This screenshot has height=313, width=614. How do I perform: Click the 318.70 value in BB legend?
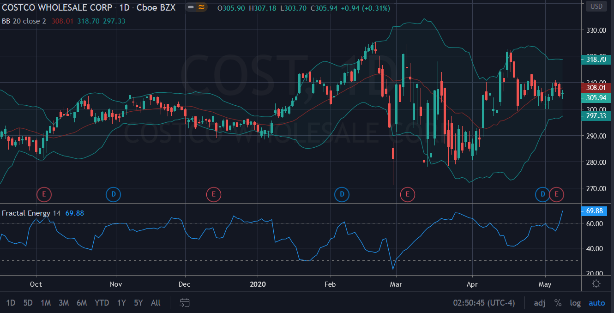87,21
